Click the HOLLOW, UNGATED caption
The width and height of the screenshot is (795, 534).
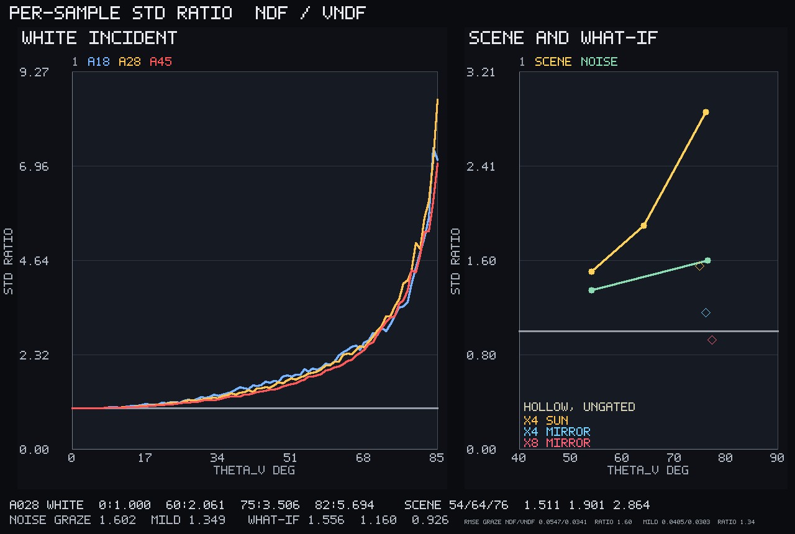click(x=579, y=407)
